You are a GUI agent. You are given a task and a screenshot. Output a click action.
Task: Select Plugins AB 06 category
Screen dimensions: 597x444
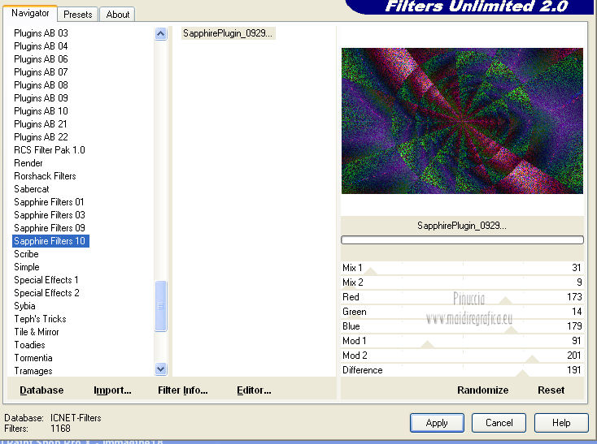coord(41,59)
